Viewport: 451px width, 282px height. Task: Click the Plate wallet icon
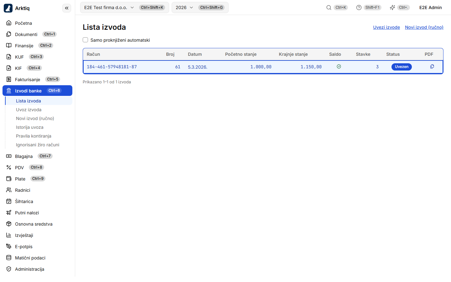pos(9,179)
